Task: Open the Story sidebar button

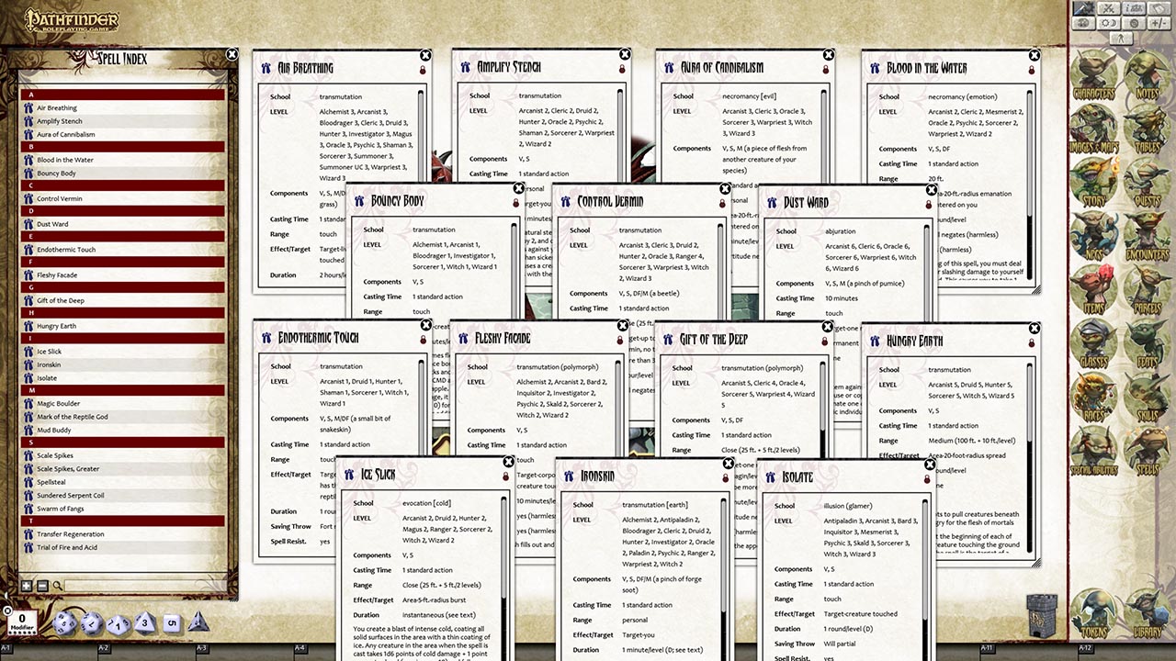Action: [x=1093, y=182]
